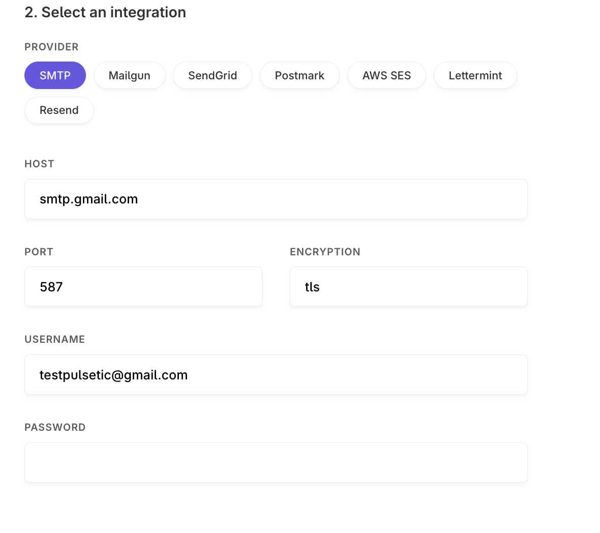Viewport: 600px width, 533px height.
Task: Select Resend as the email provider
Action: pos(59,110)
